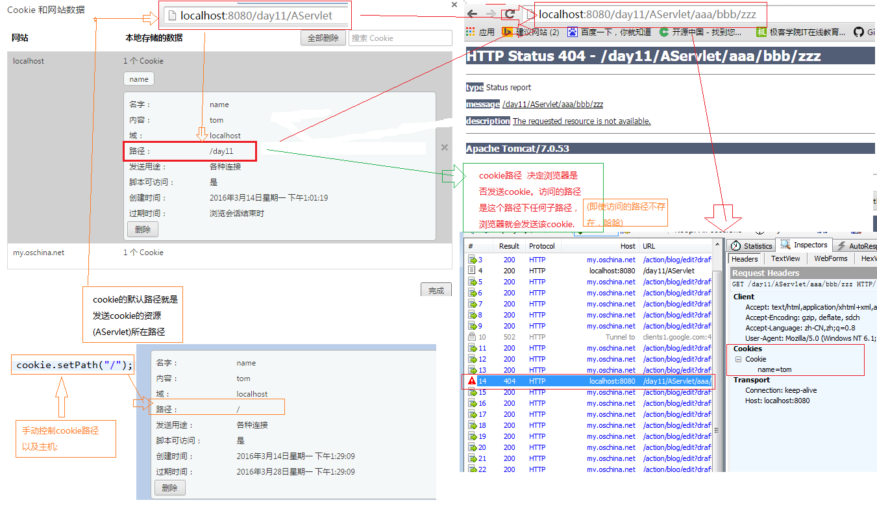Sort sessions by URL column
This screenshot has width=877, height=509.
pyautogui.click(x=675, y=246)
